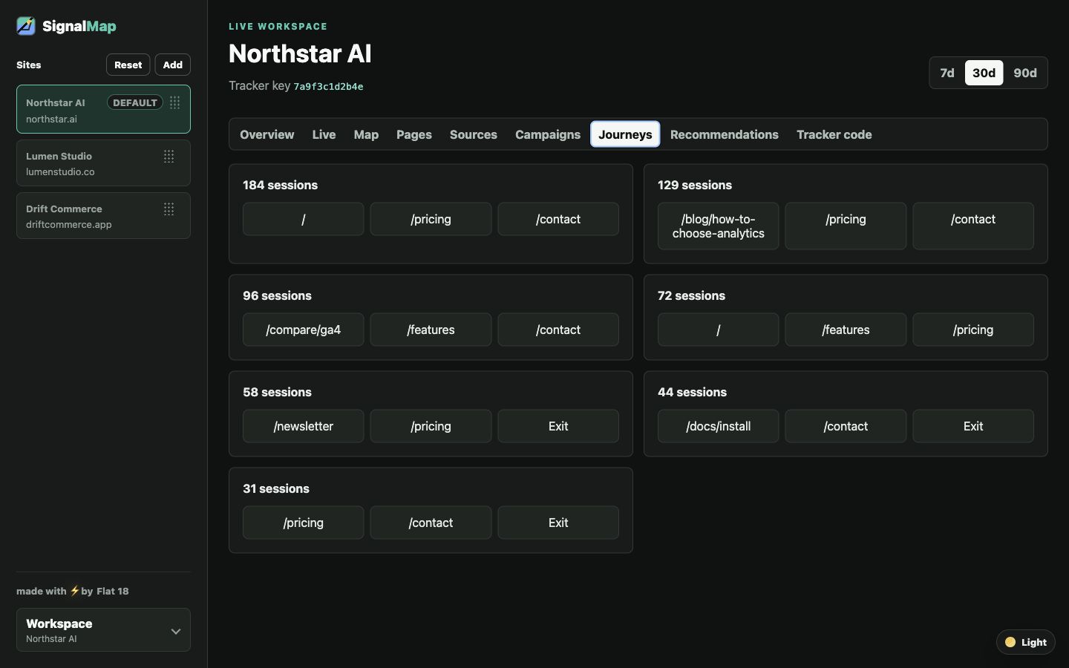Click the /newsletter step
This screenshot has width=1069, height=668.
point(304,426)
